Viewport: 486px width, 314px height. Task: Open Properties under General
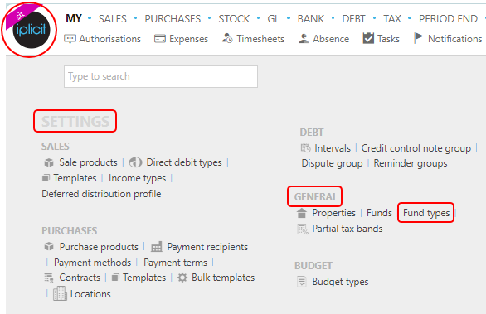(x=334, y=213)
